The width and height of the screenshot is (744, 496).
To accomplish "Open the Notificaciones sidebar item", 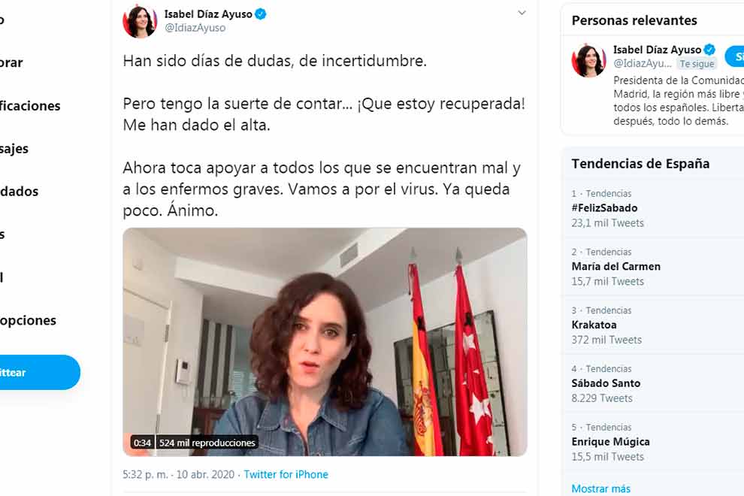I will click(x=29, y=105).
